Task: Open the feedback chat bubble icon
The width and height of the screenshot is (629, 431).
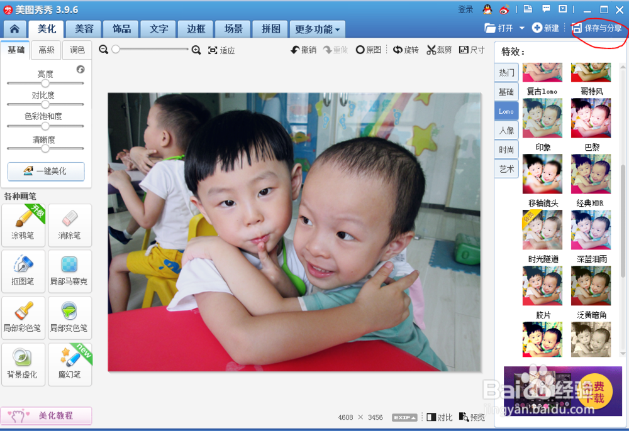Action: coord(546,9)
